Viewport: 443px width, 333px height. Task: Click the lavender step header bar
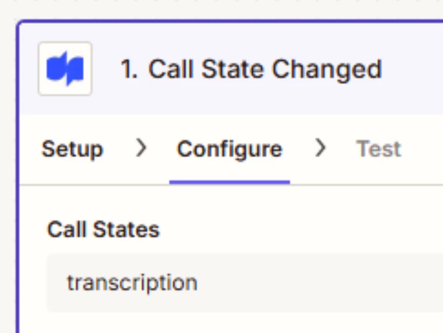point(231,68)
